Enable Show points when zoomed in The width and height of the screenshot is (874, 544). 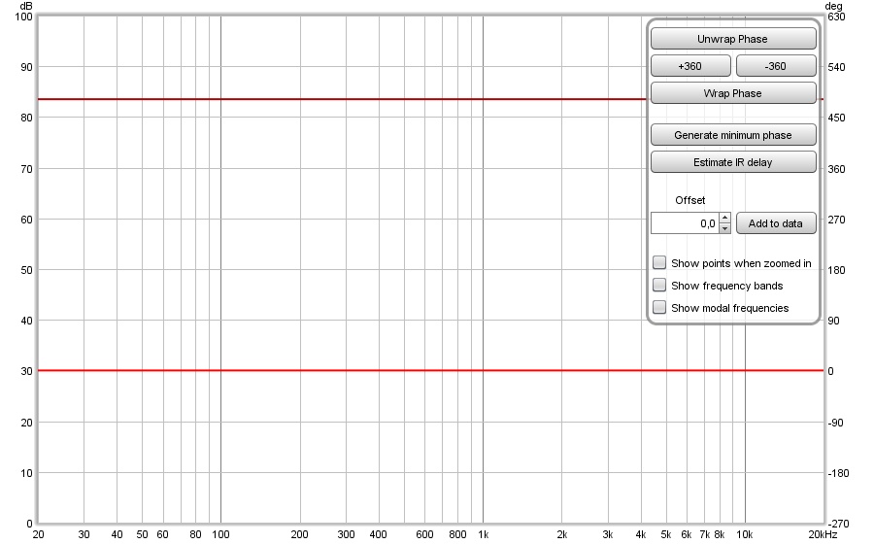point(659,262)
